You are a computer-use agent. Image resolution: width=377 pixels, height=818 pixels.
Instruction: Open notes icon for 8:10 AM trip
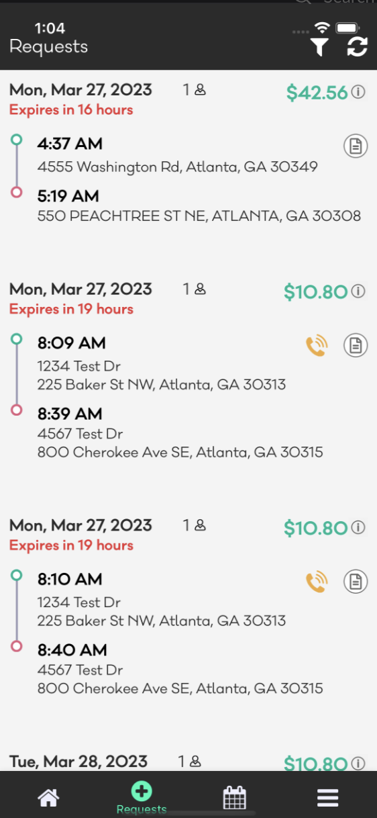pos(356,582)
